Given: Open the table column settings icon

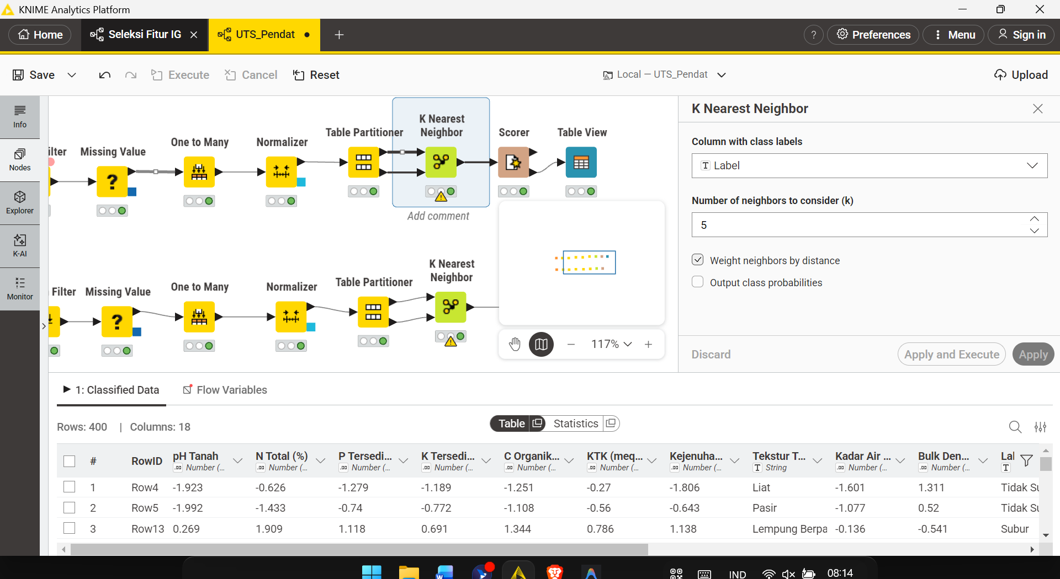Looking at the screenshot, I should (1040, 427).
